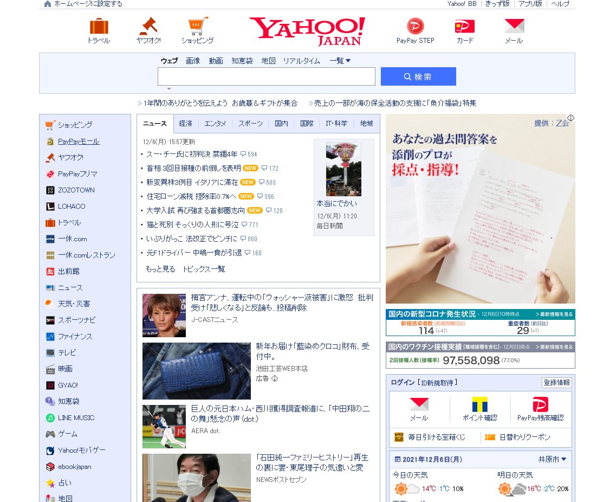Open 本当にでかい news photo thumbnail
The height and width of the screenshot is (502, 616).
click(x=343, y=170)
